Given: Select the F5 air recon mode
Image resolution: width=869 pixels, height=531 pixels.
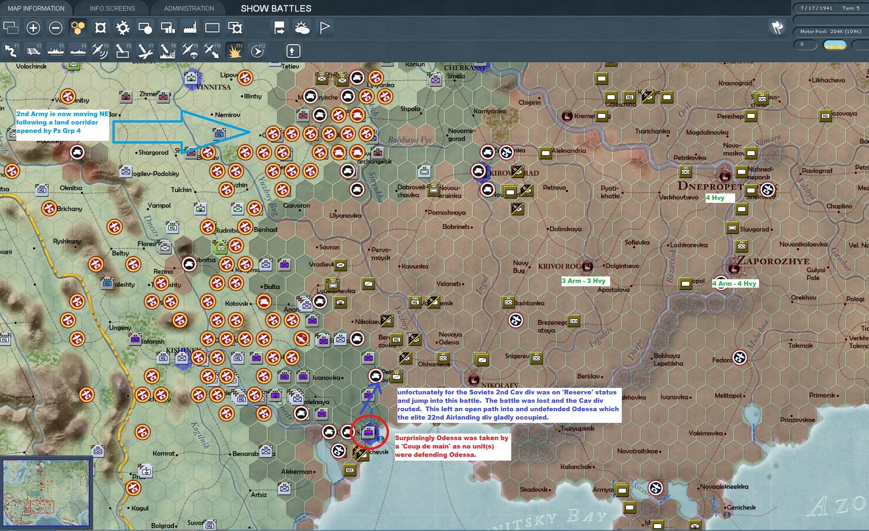Looking at the screenshot, I should click(x=100, y=50).
